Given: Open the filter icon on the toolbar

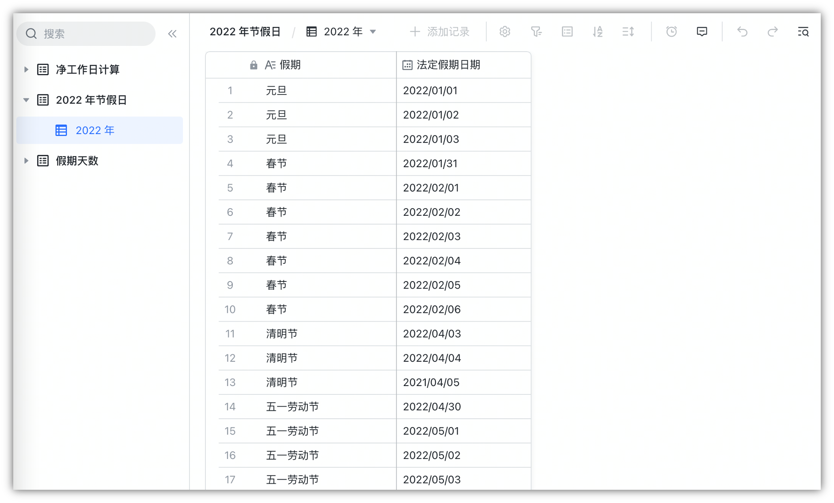Looking at the screenshot, I should [536, 31].
